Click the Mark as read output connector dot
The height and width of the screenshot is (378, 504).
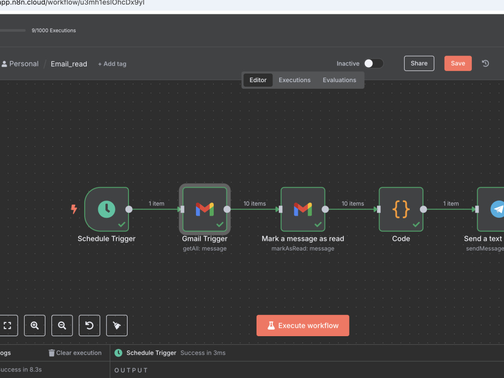point(325,209)
